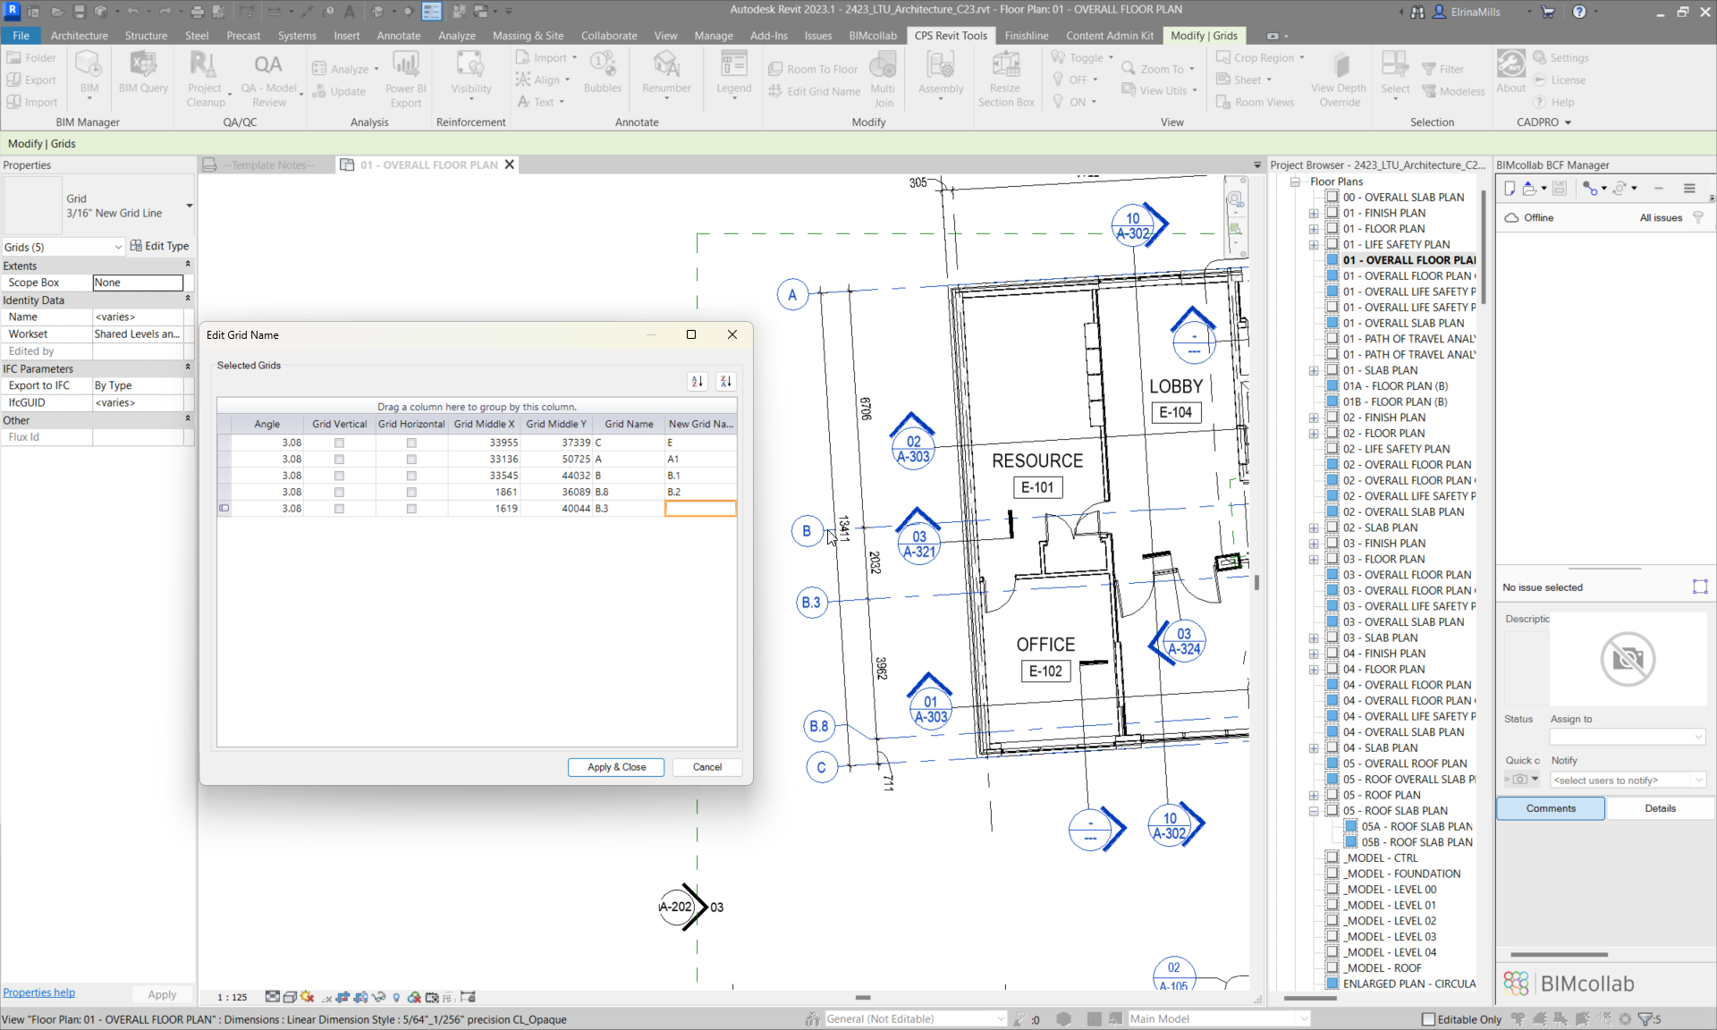Click the Resize Section Box icon
Image resolution: width=1717 pixels, height=1030 pixels.
point(1005,64)
